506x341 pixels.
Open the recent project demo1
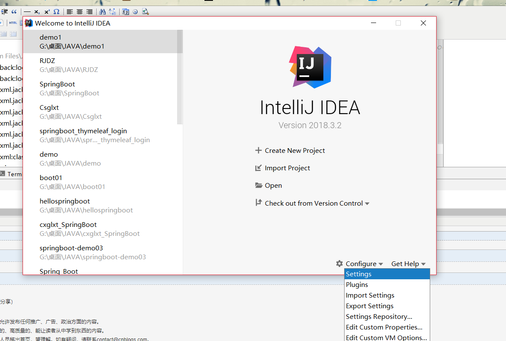(101, 42)
